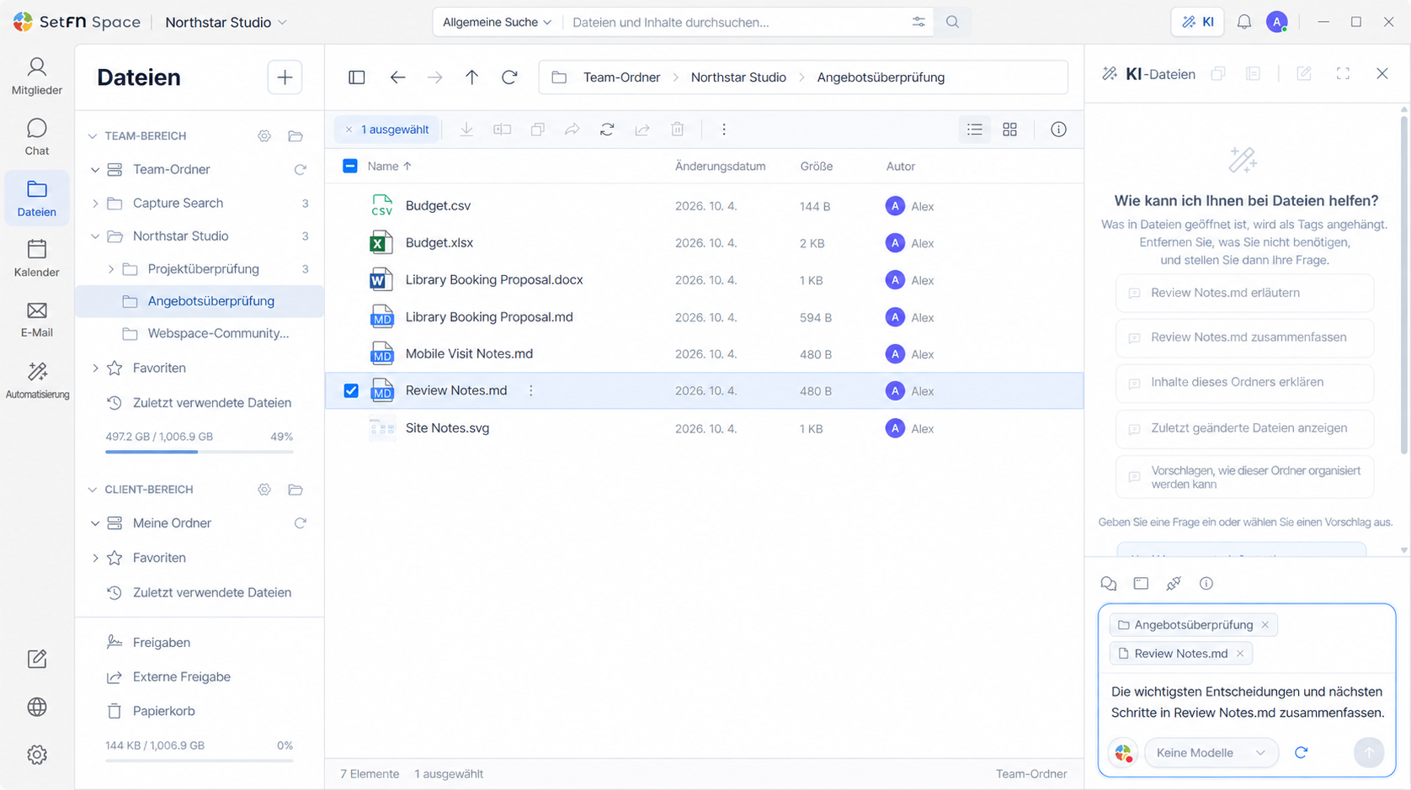Open the Review Notes.md row options menu
Image resolution: width=1411 pixels, height=790 pixels.
(530, 390)
